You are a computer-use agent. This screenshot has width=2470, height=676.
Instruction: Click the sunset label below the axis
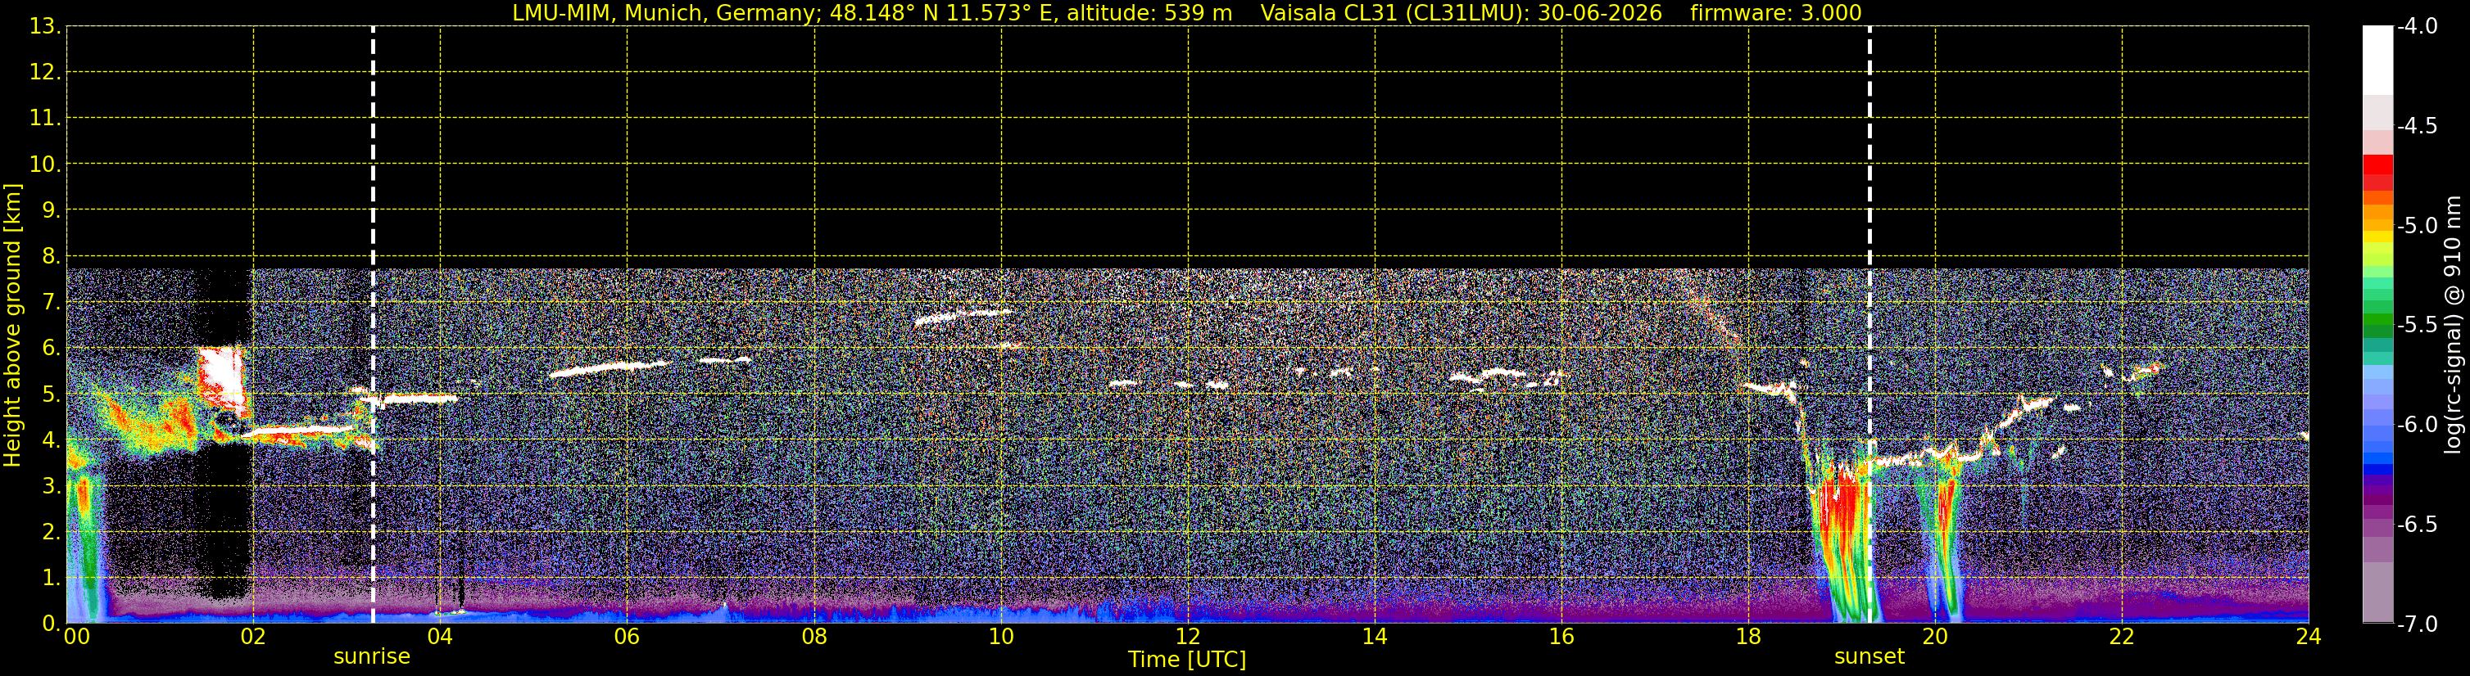(1869, 657)
